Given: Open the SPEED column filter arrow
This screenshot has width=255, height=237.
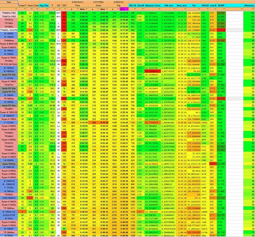Looking at the screenshot, I should click(x=208, y=9).
